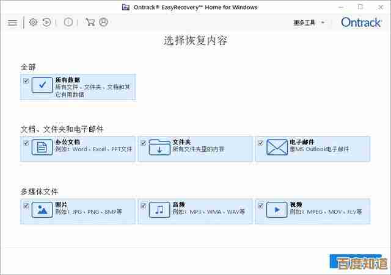The height and width of the screenshot is (275, 391).
Task: Click the 办公文档 title text
Action: click(68, 142)
